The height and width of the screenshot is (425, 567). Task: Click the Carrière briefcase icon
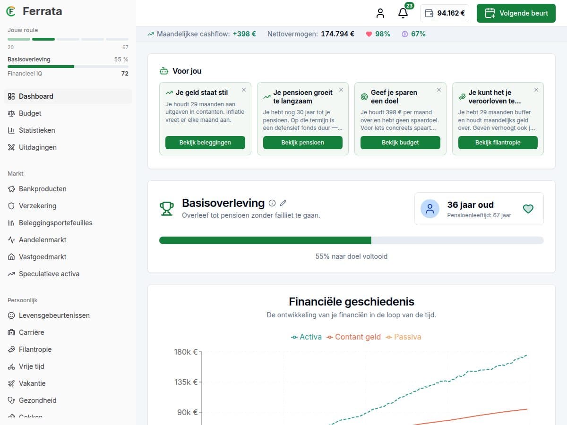coord(11,332)
